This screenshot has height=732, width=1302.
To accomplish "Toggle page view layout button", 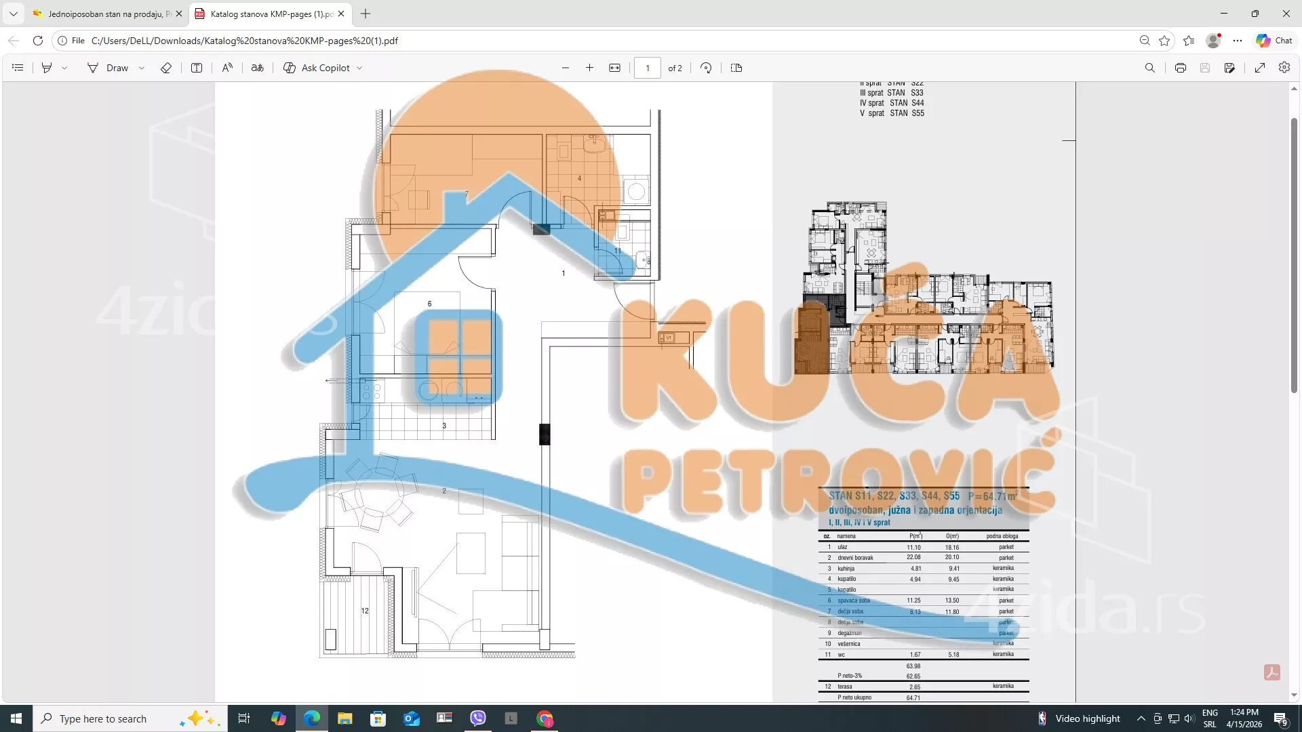I will tap(736, 68).
